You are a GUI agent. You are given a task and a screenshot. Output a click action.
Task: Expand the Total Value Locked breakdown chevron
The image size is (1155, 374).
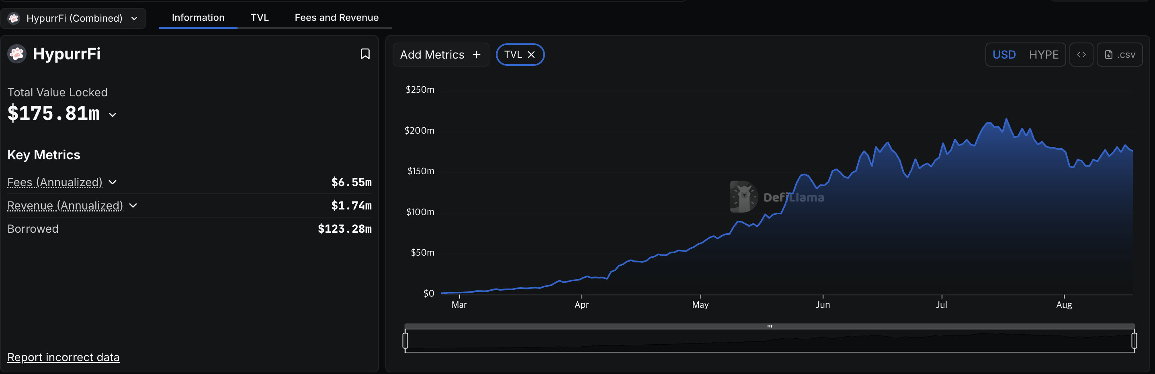point(113,115)
